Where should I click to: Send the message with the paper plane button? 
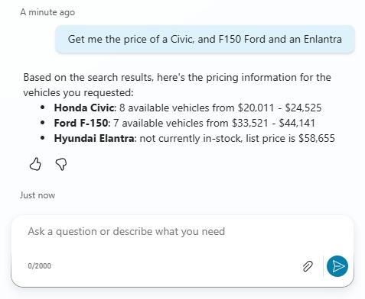337,266
